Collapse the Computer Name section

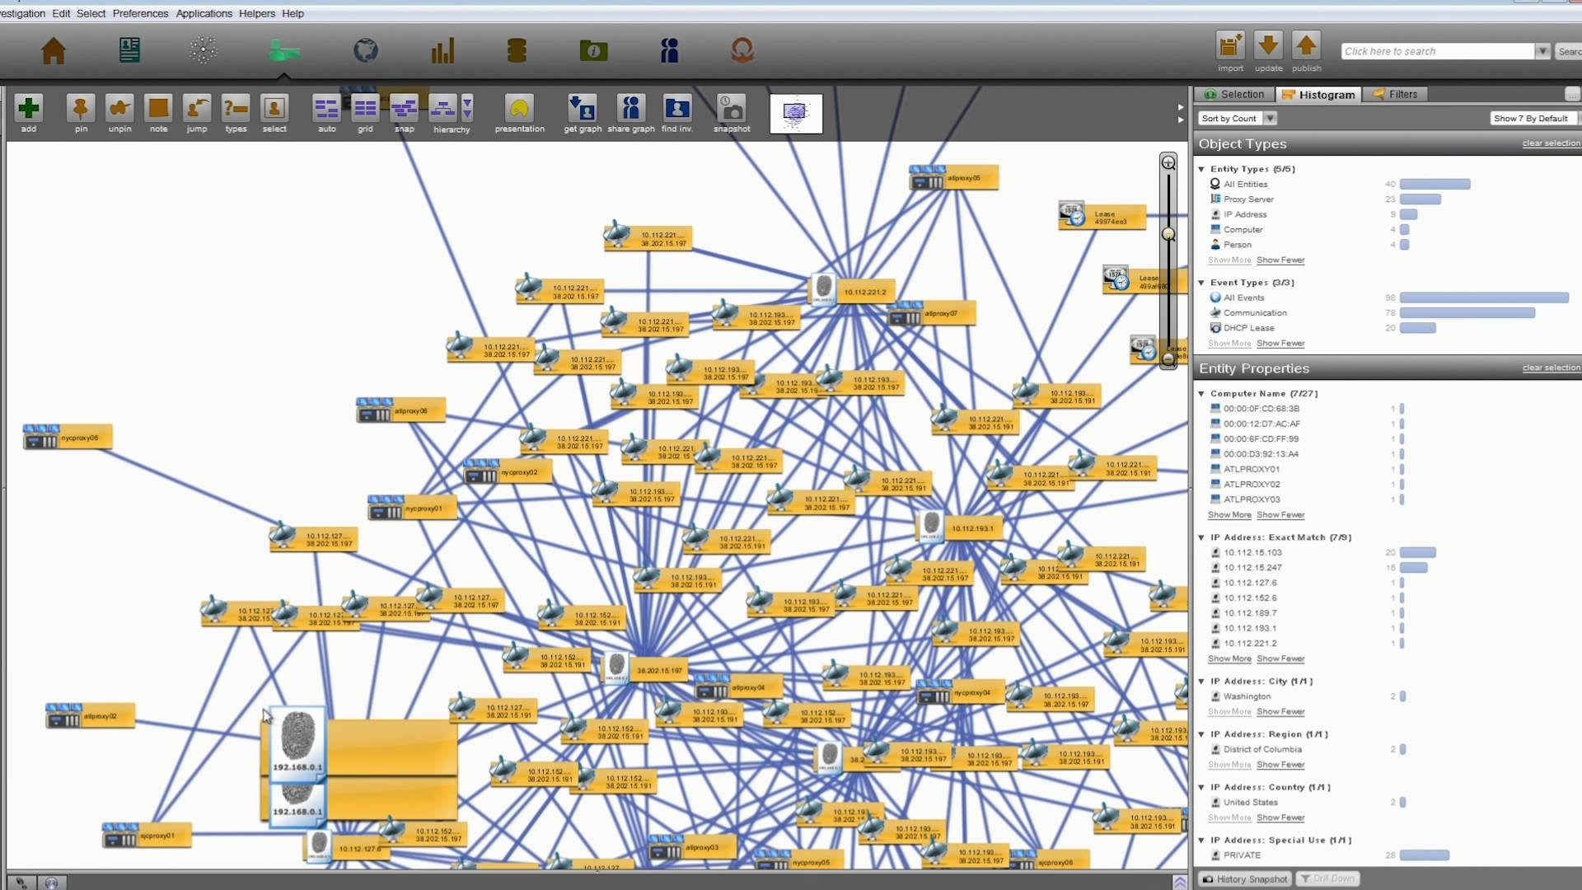[1201, 394]
